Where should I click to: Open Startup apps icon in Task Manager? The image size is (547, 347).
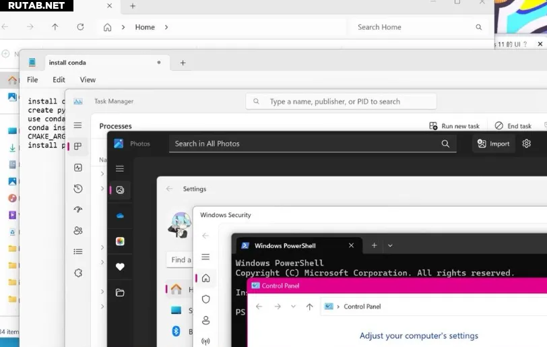(x=77, y=210)
